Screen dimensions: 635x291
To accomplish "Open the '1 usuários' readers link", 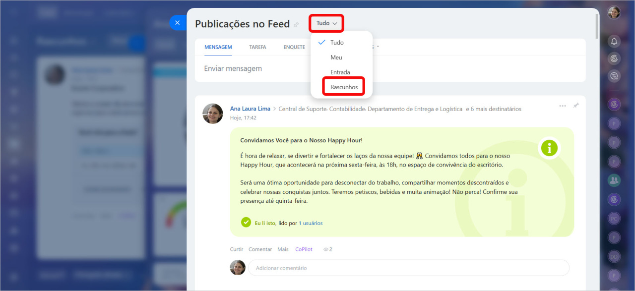I will pyautogui.click(x=311, y=223).
